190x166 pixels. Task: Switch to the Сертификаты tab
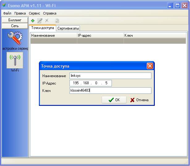(68, 28)
